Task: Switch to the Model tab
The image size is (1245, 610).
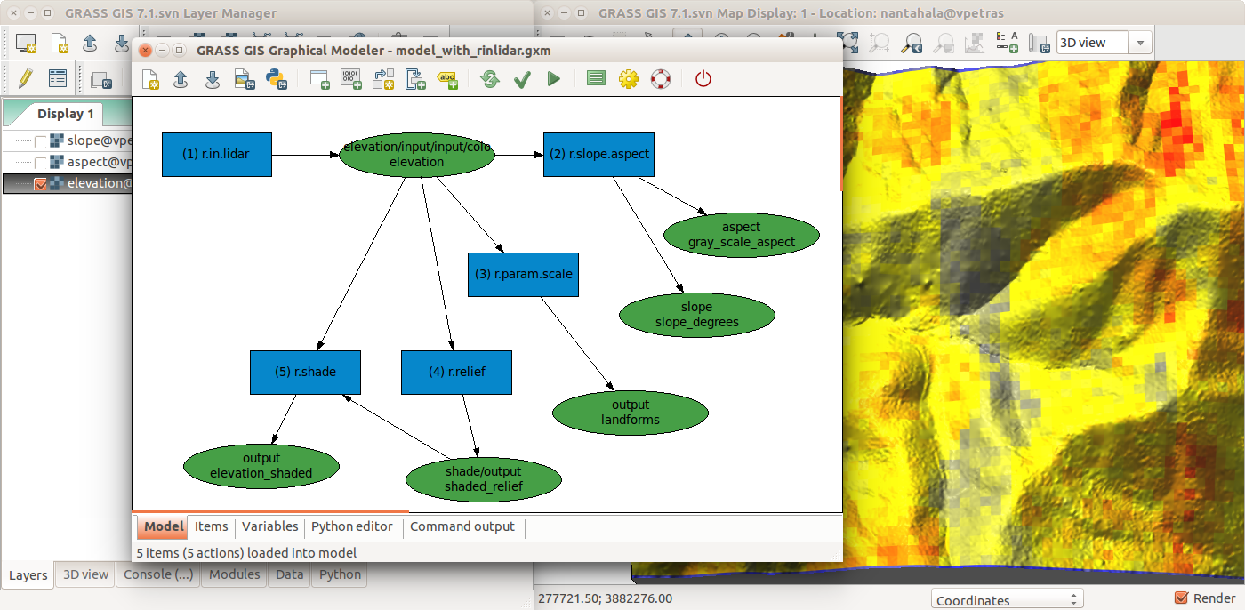Action: [164, 526]
